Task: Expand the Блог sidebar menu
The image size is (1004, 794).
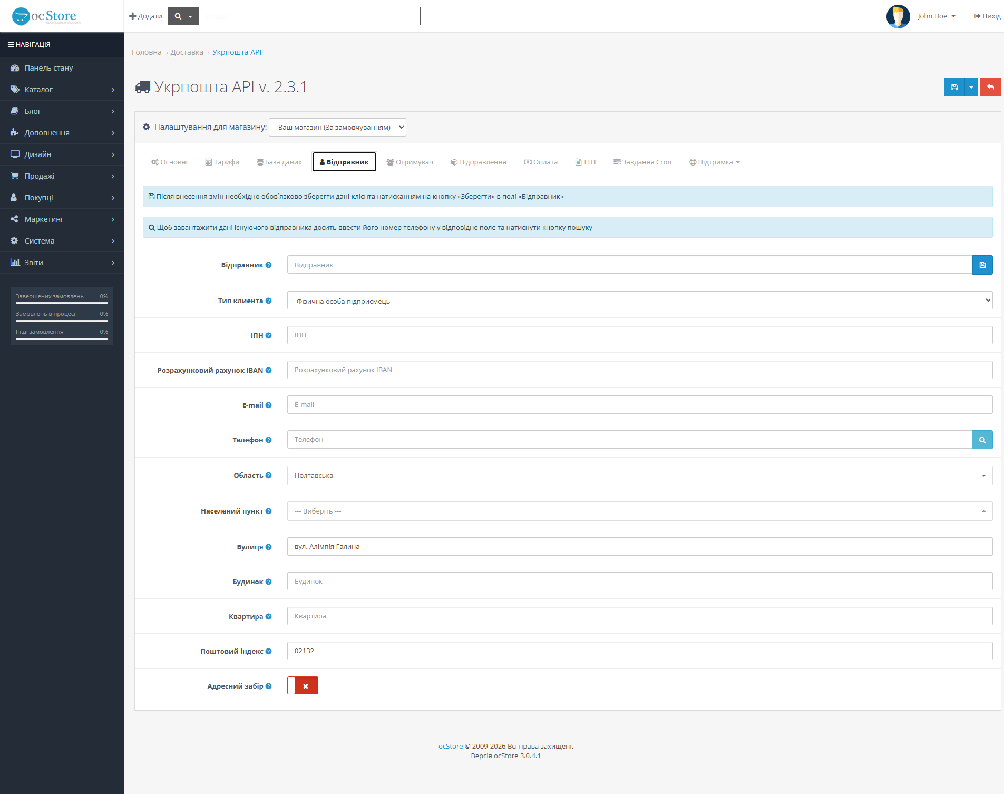Action: (62, 111)
